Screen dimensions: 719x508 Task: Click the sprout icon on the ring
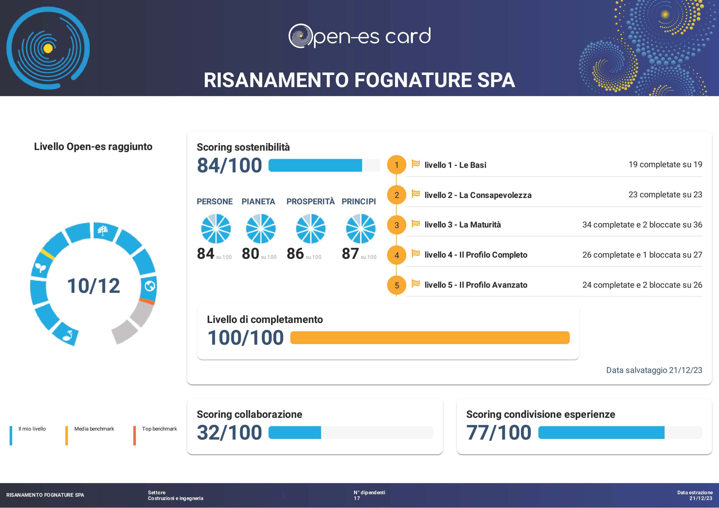(41, 268)
